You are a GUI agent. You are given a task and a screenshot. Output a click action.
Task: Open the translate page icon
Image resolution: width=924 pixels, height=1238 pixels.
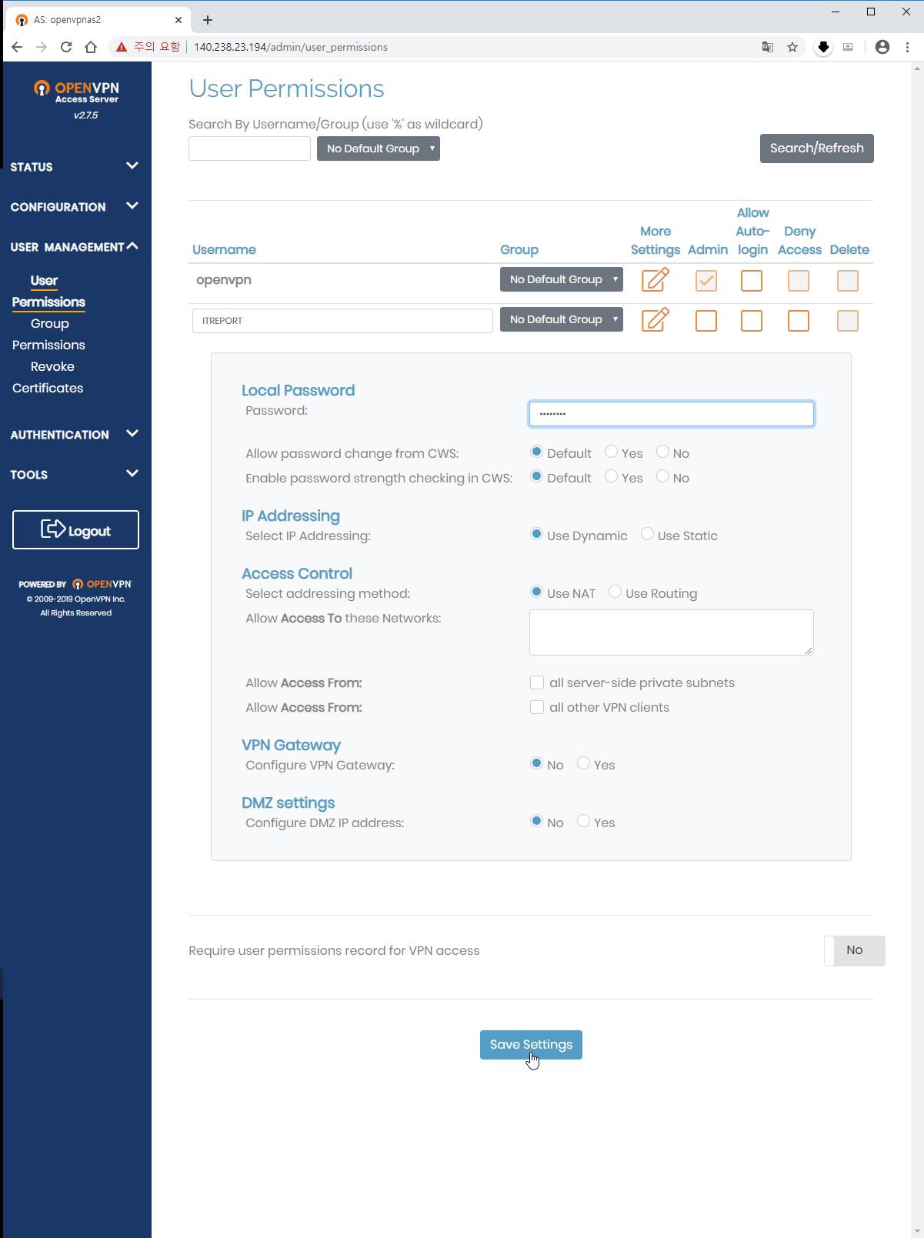767,47
